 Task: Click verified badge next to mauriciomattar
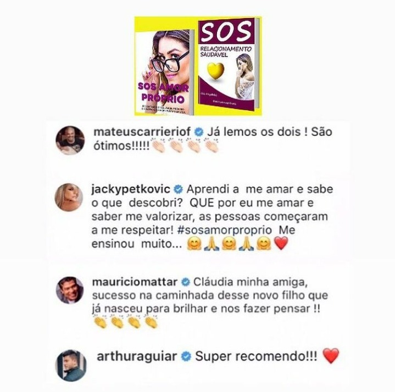(186, 282)
